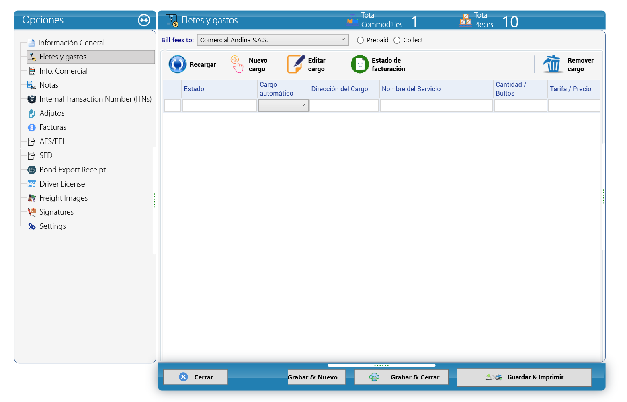Image resolution: width=627 pixels, height=402 pixels.
Task: Click the Estado de facturación green icon
Action: 360,64
